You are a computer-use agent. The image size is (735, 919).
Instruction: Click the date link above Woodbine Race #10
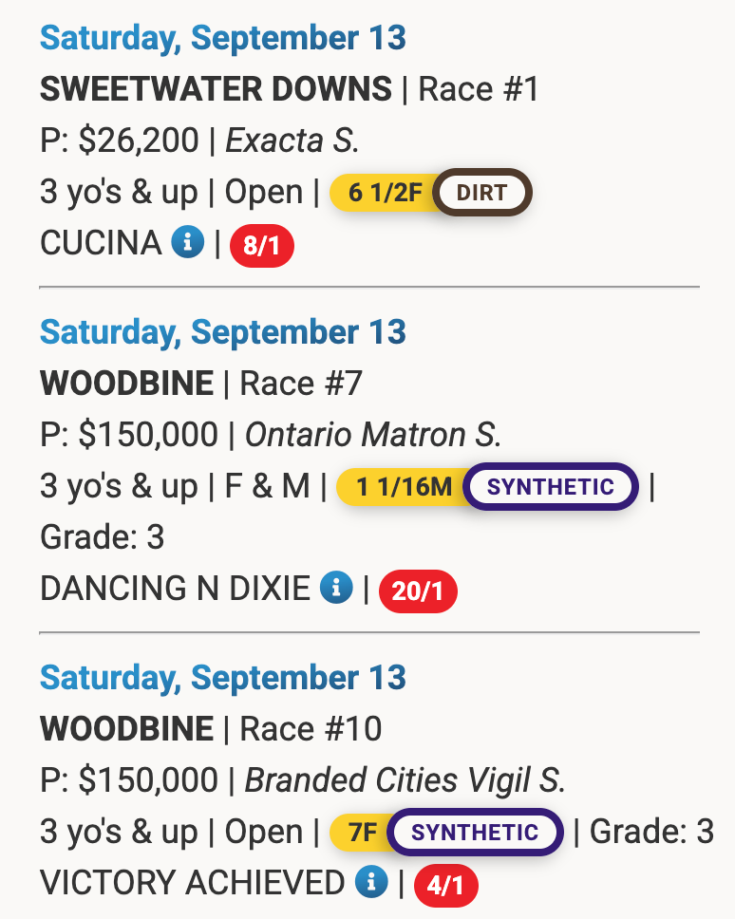tap(223, 678)
